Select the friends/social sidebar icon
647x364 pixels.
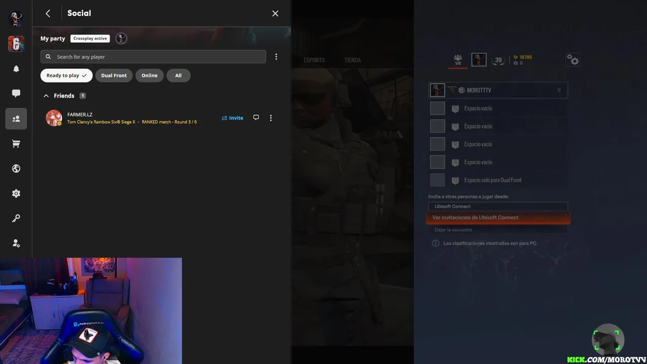coord(16,119)
